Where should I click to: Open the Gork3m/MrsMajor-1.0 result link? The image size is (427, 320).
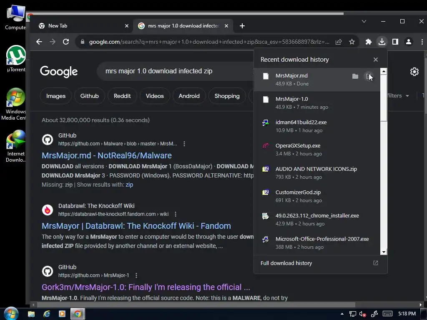coord(146,287)
